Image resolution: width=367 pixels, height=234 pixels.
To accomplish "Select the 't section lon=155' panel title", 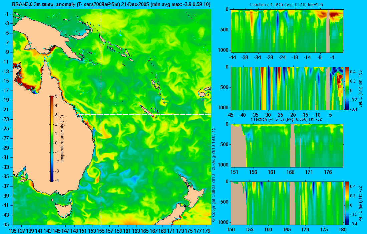I will (x=287, y=5).
